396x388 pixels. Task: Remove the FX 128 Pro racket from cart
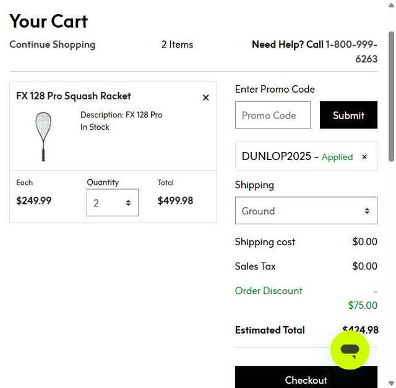[206, 98]
